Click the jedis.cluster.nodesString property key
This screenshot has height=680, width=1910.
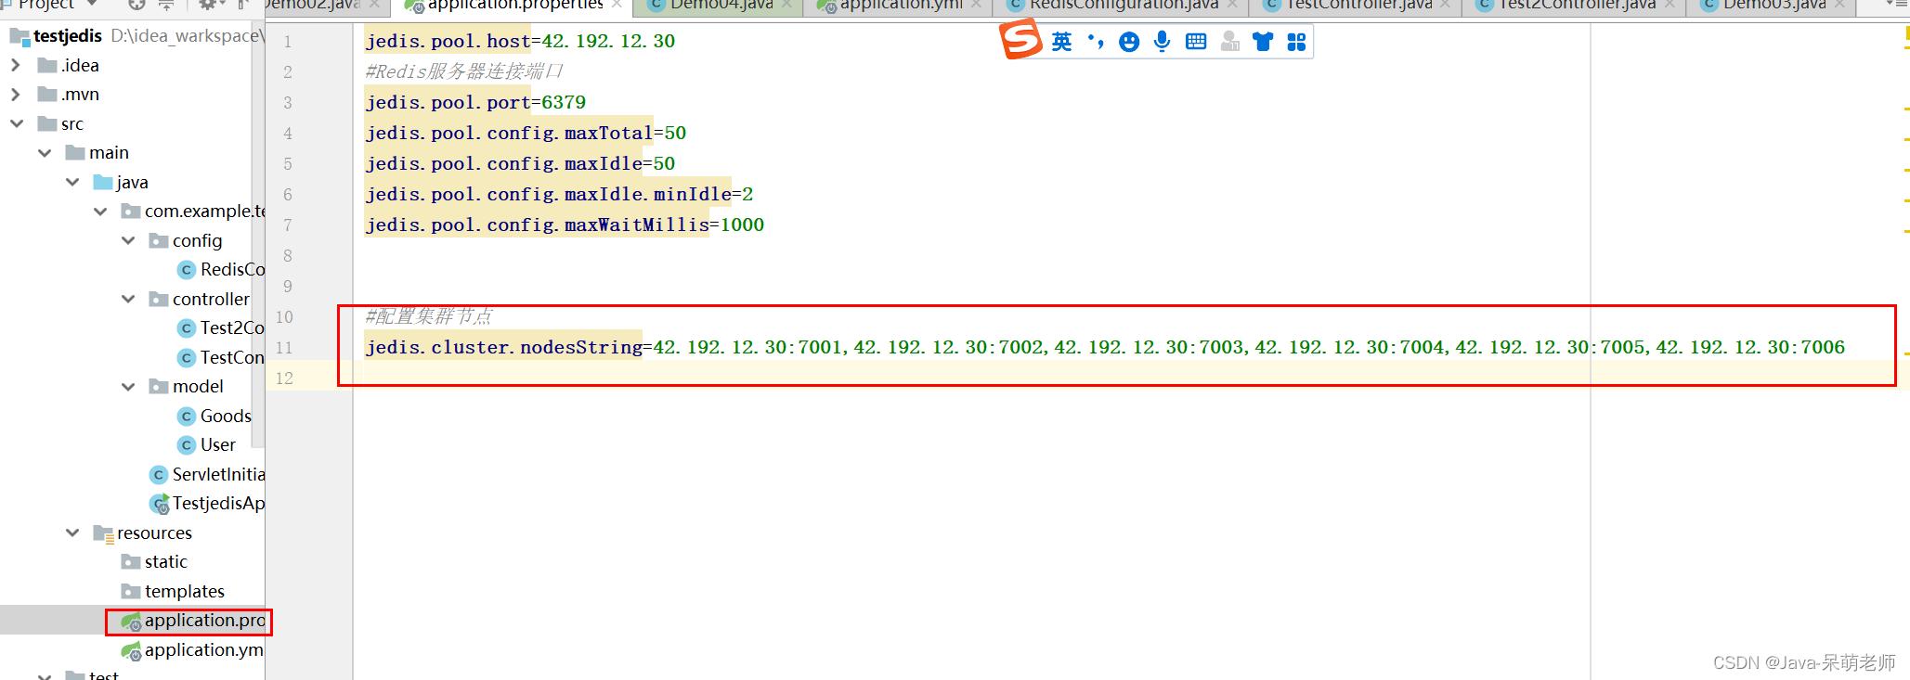[x=503, y=348]
